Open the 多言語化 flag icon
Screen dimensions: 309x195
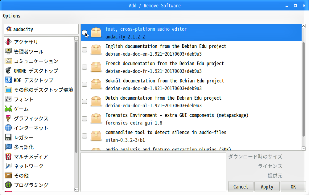8,147
